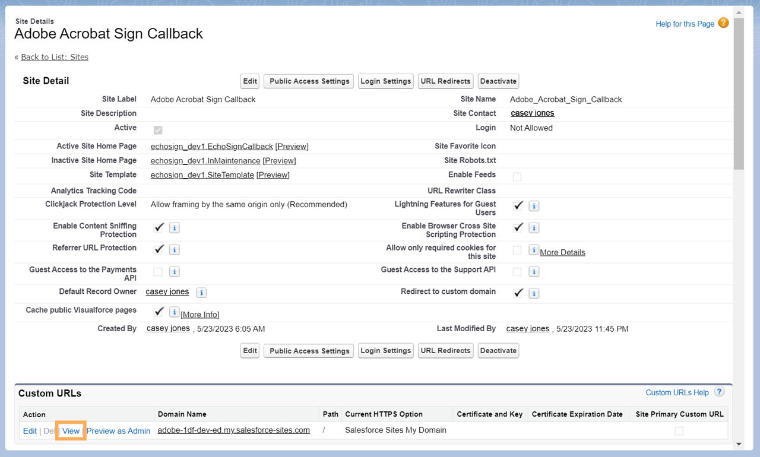This screenshot has width=760, height=457.
Task: Click info icon for Cache public Visualforce pages
Action: 174,312
